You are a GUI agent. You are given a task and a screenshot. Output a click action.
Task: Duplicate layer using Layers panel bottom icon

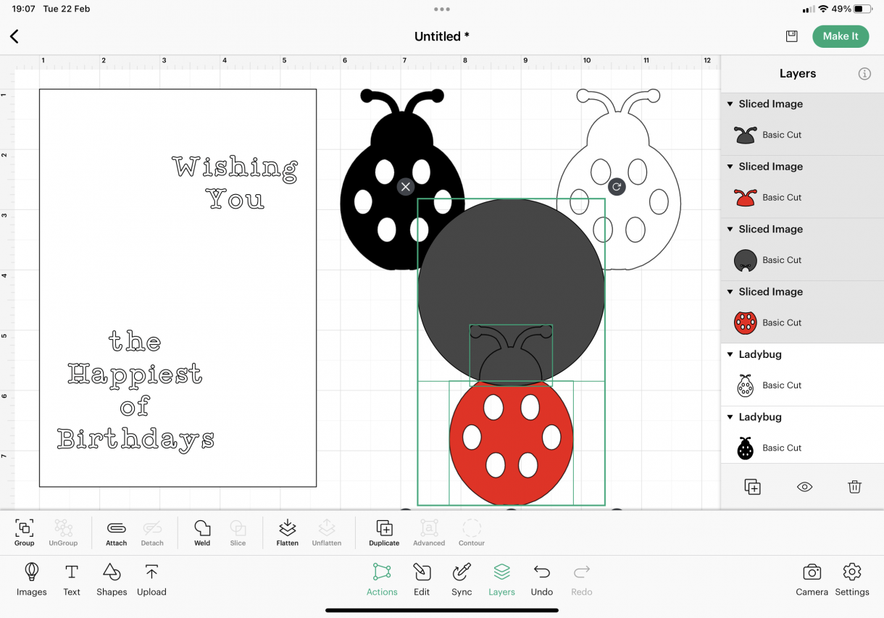click(752, 487)
